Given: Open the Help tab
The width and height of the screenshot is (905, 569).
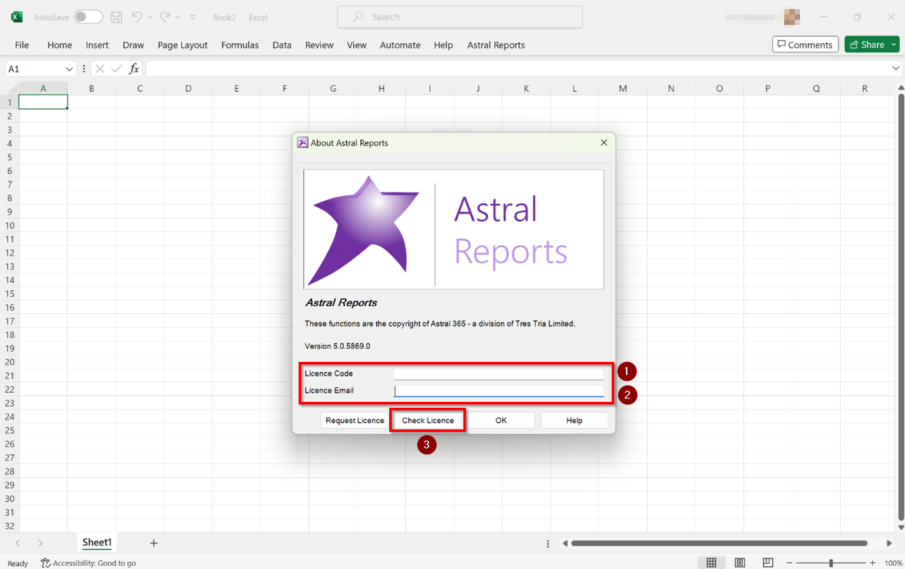Looking at the screenshot, I should tap(444, 45).
